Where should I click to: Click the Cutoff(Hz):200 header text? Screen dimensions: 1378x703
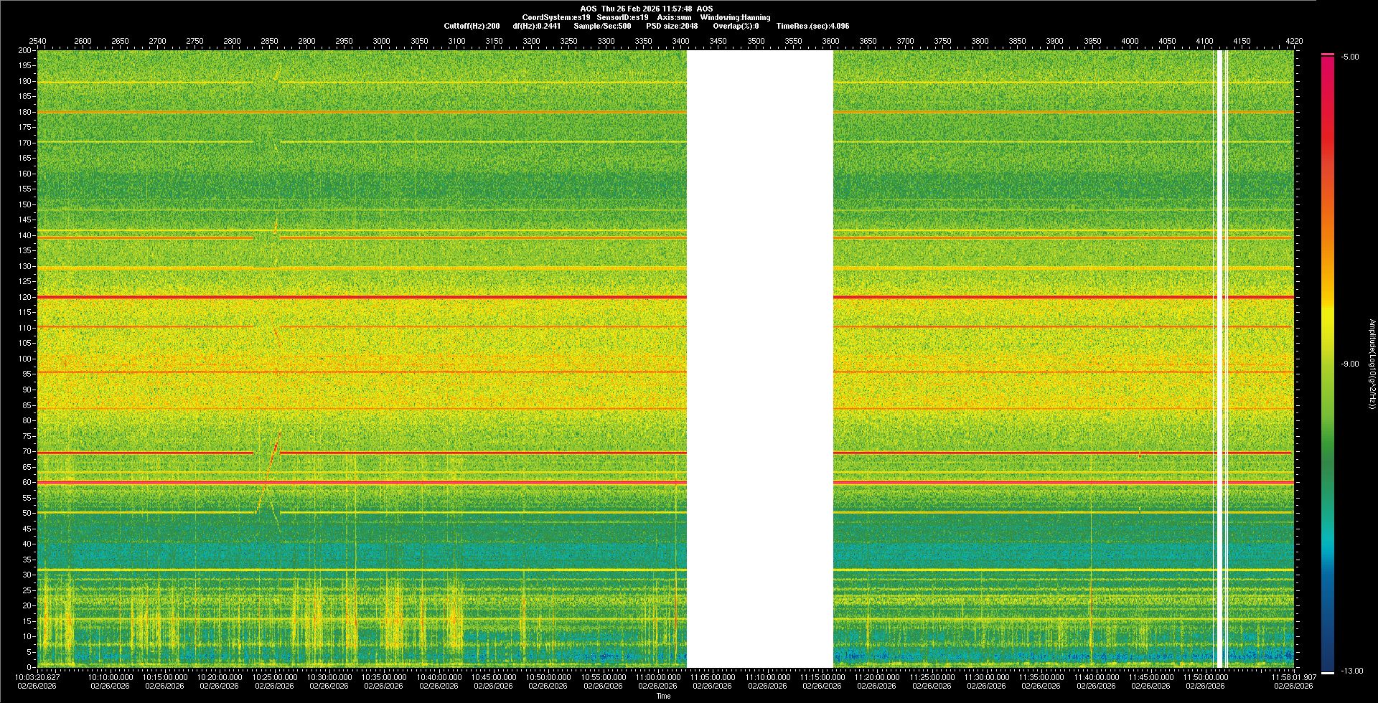pos(472,26)
